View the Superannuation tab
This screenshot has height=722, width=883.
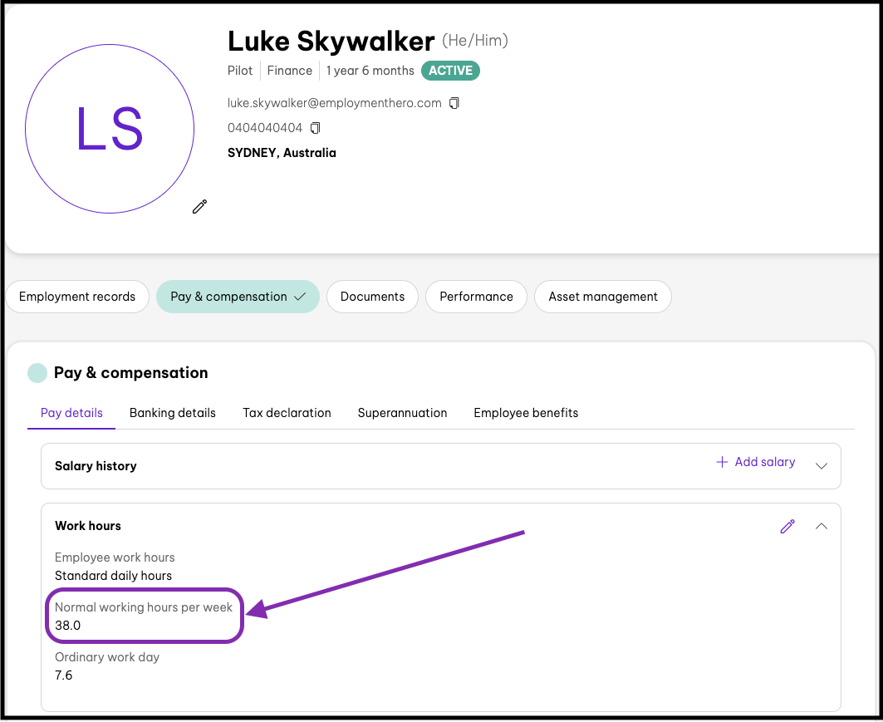402,413
